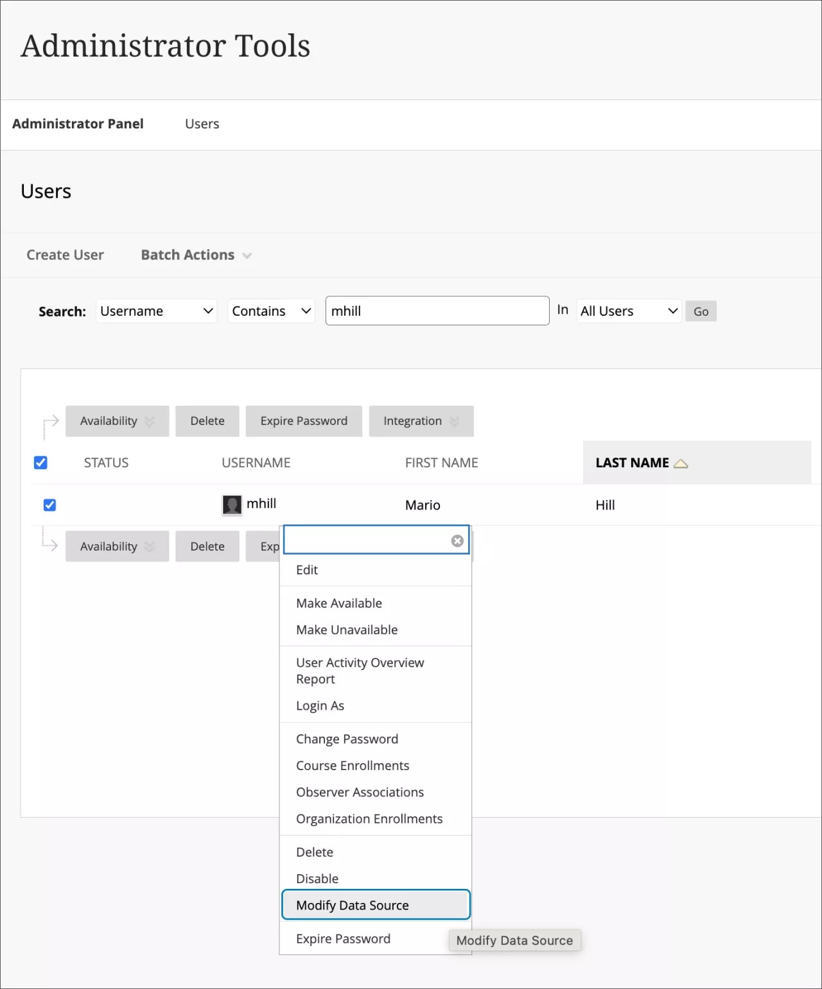Uncheck the checkbox next to mhill

coord(49,505)
